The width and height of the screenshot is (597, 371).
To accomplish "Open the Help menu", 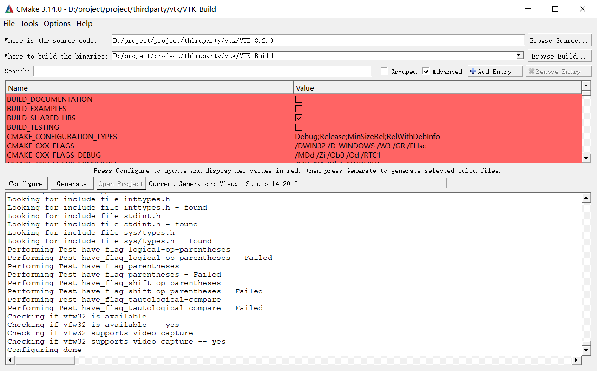I will (x=84, y=23).
